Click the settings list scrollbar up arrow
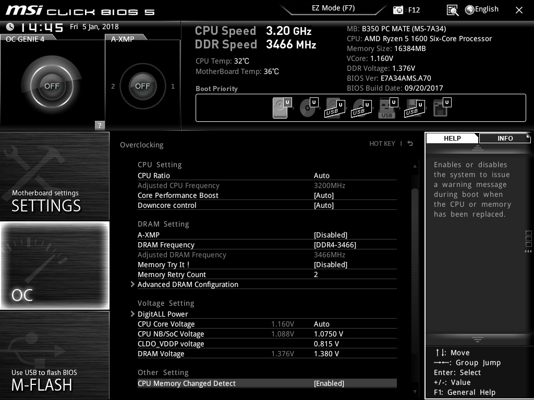The width and height of the screenshot is (534, 400). (x=415, y=166)
